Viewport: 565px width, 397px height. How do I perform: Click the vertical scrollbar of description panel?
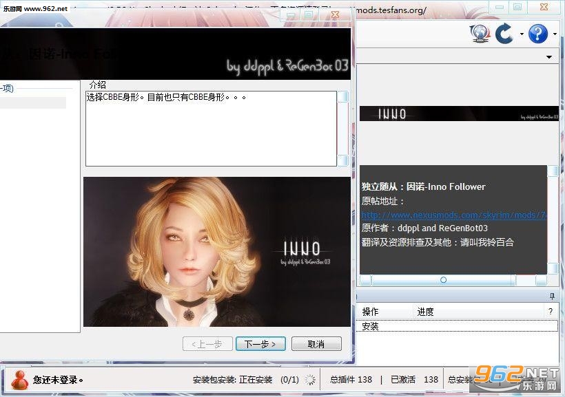coord(553,220)
